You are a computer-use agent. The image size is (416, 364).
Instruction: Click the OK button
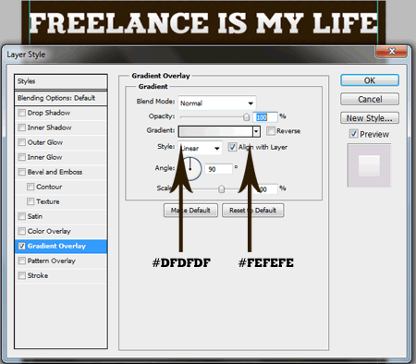(370, 80)
